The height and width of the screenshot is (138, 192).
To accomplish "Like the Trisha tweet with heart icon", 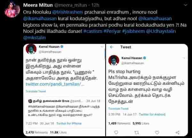I will point(157,132).
